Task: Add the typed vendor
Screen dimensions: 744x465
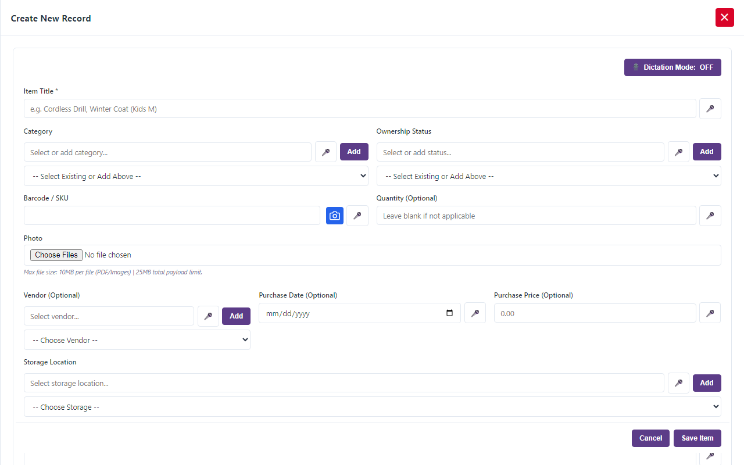Action: [x=236, y=316]
